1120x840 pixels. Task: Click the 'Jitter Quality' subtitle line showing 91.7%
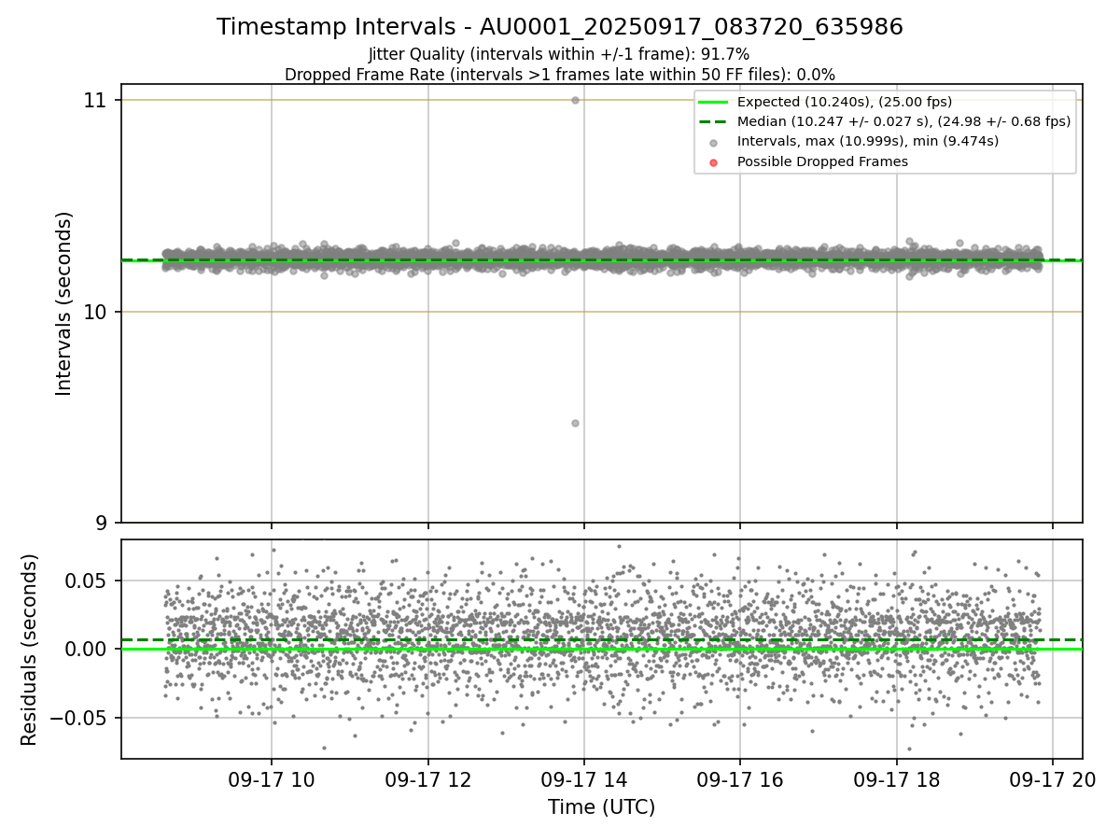tap(559, 55)
